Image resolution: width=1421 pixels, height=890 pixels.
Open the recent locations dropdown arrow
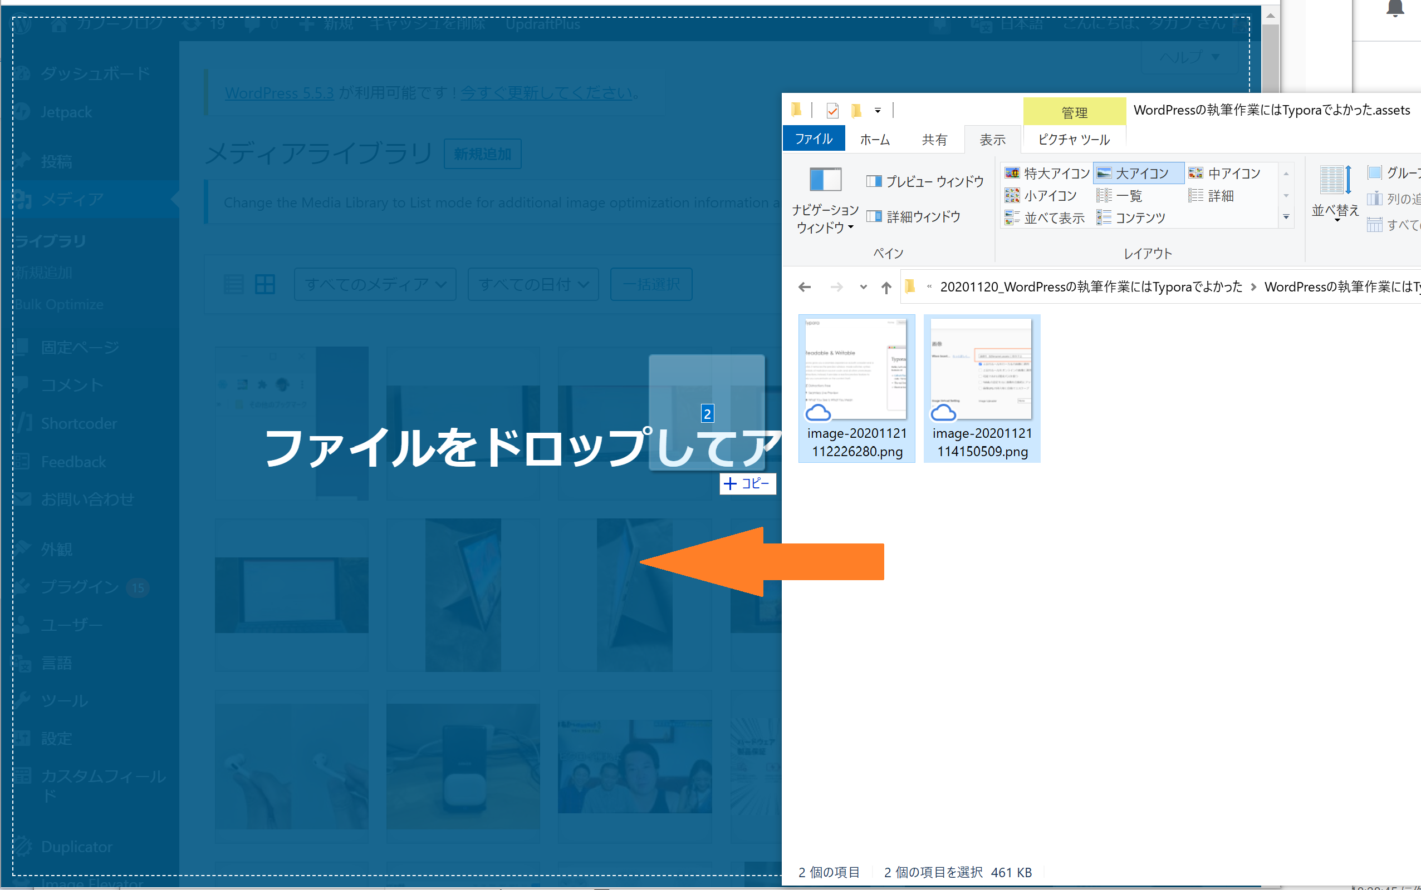pyautogui.click(x=863, y=287)
